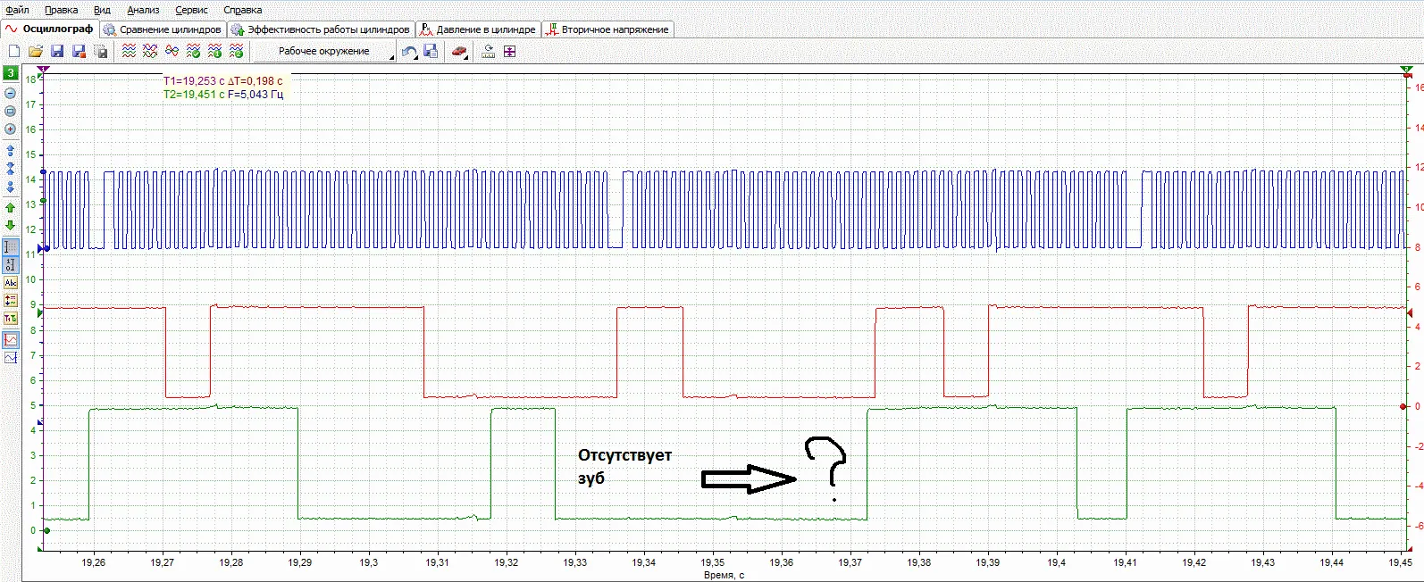1424x582 pixels.
Task: Save the oscillogram with the floppy icon
Action: coord(57,52)
